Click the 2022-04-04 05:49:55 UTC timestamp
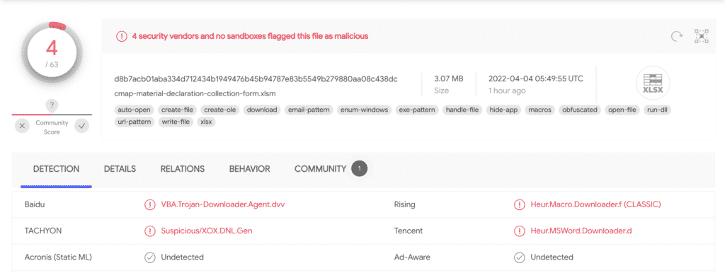 click(x=536, y=79)
